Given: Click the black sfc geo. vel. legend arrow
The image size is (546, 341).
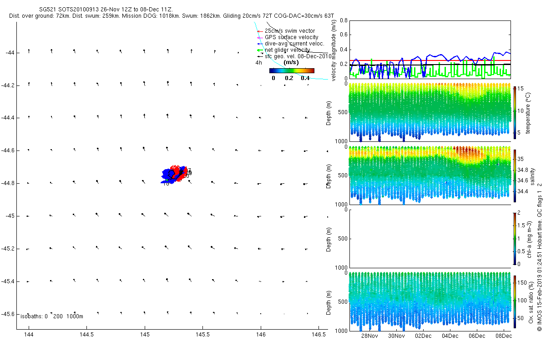Looking at the screenshot, I should click(260, 56).
